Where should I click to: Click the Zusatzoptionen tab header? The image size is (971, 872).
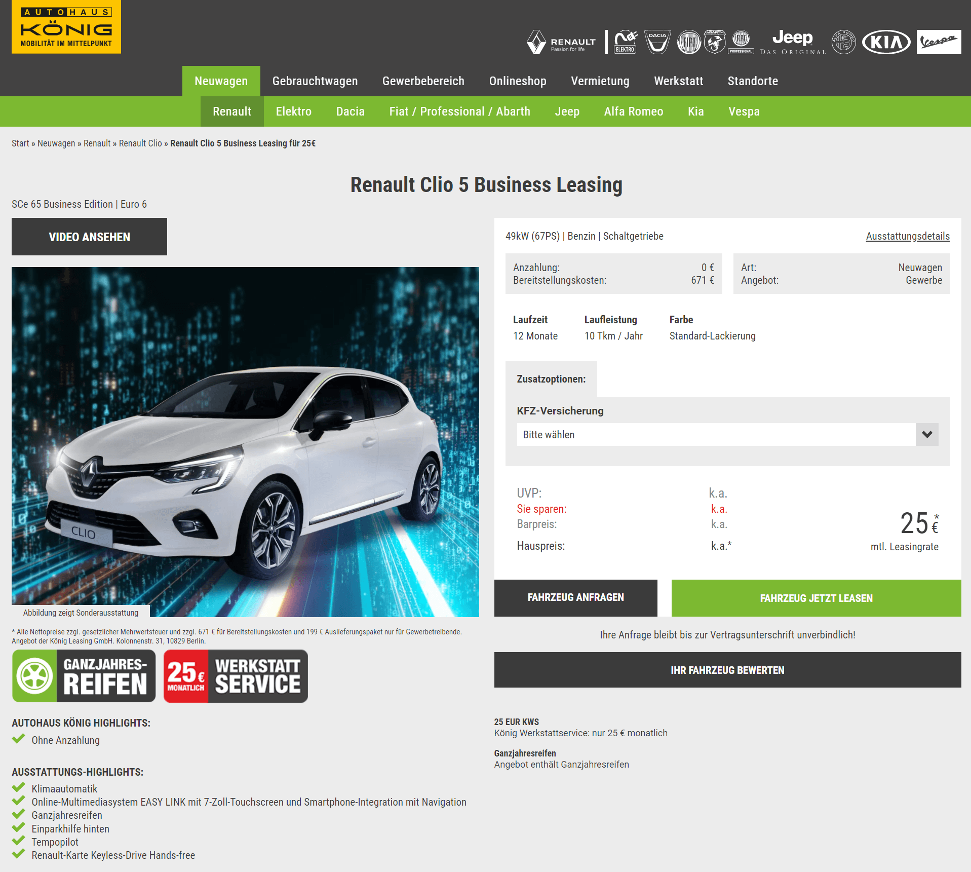click(x=551, y=379)
